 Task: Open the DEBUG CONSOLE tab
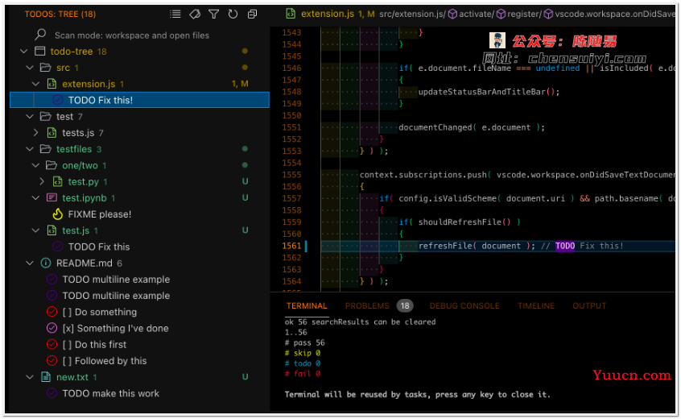(464, 306)
